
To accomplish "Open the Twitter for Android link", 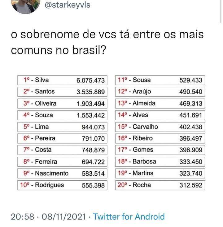I will 129,216.
